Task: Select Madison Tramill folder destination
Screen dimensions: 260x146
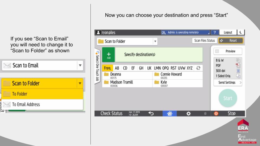Action: (x=127, y=83)
